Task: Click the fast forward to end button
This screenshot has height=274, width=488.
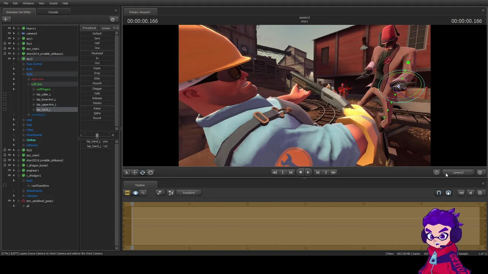Action: (x=334, y=172)
